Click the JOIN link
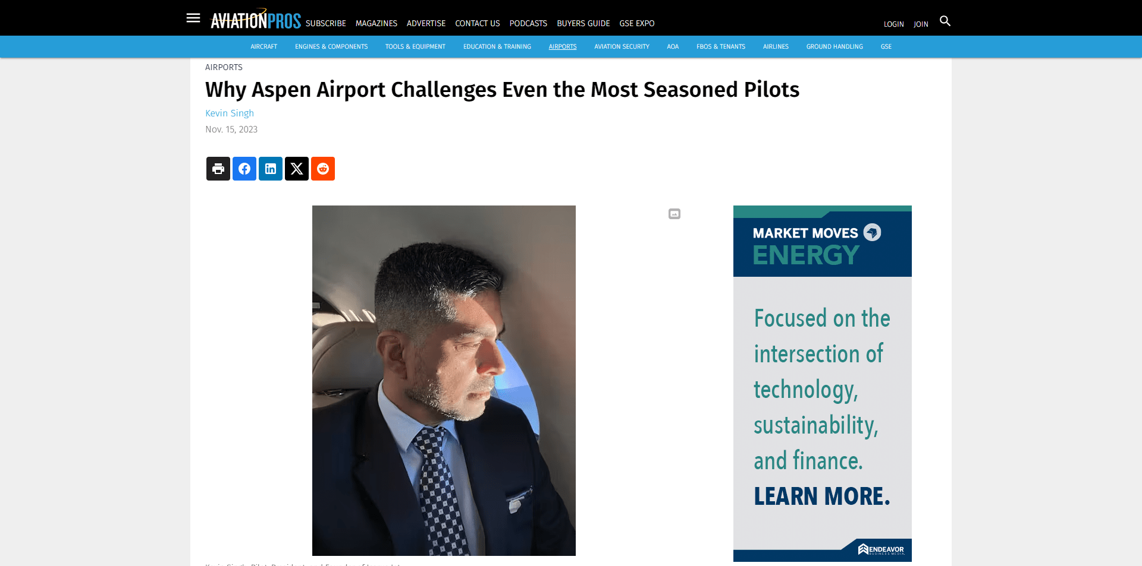The image size is (1142, 566). [x=921, y=24]
